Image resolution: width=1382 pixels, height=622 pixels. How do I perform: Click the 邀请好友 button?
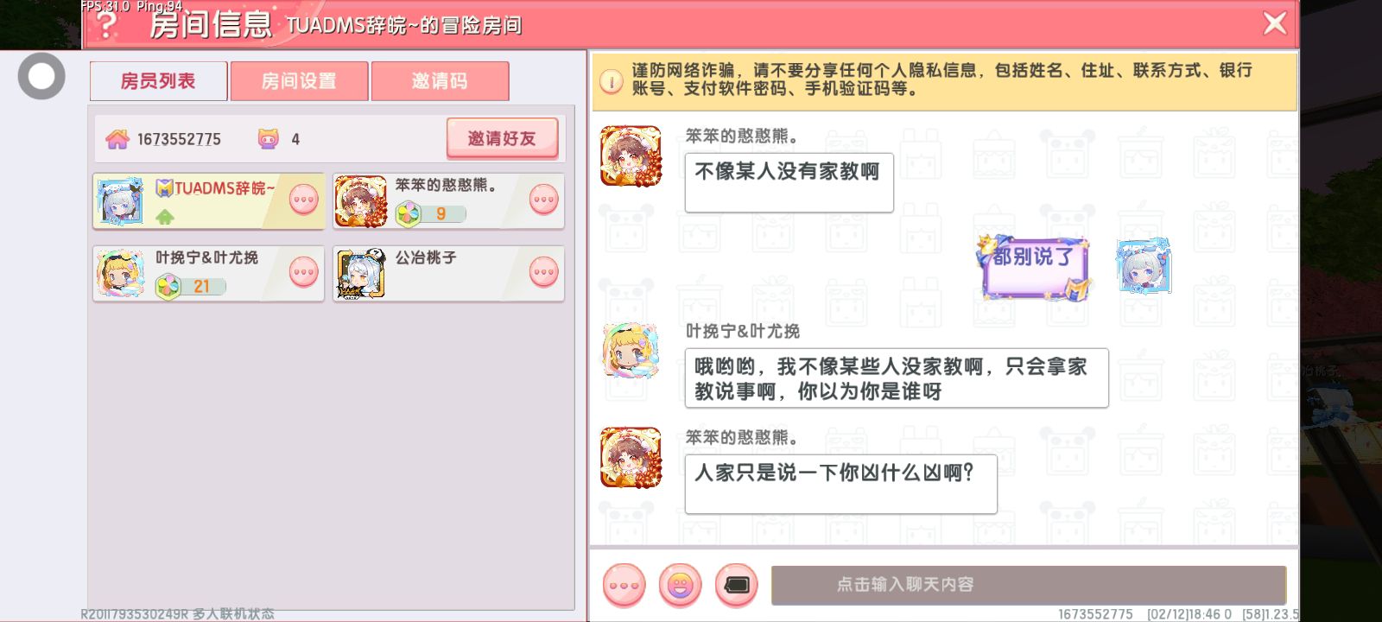[x=502, y=138]
